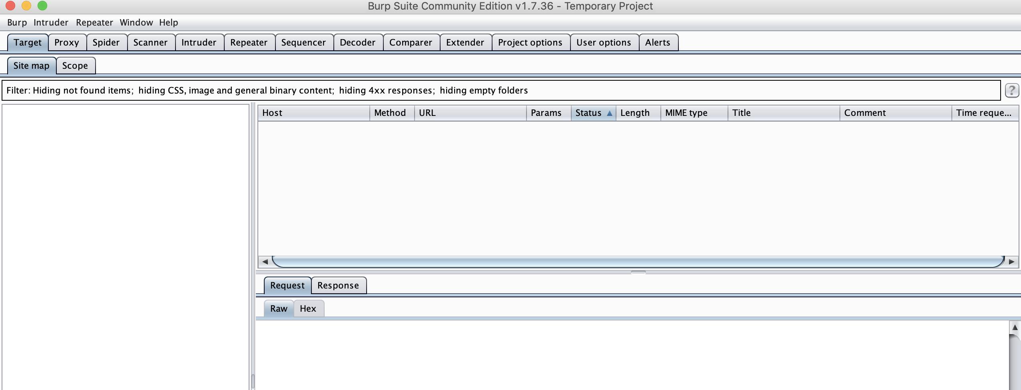
Task: Click the green maximize window button
Action: [x=42, y=6]
